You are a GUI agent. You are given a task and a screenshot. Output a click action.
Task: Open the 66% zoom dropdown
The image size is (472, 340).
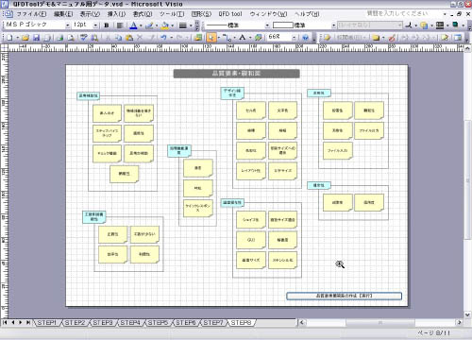pyautogui.click(x=294, y=38)
